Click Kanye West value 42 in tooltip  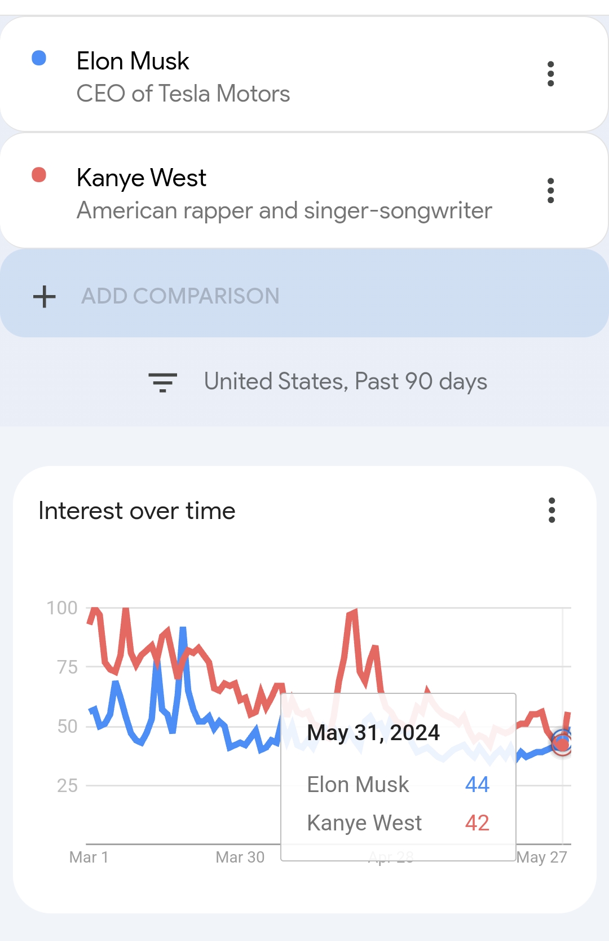(x=477, y=823)
